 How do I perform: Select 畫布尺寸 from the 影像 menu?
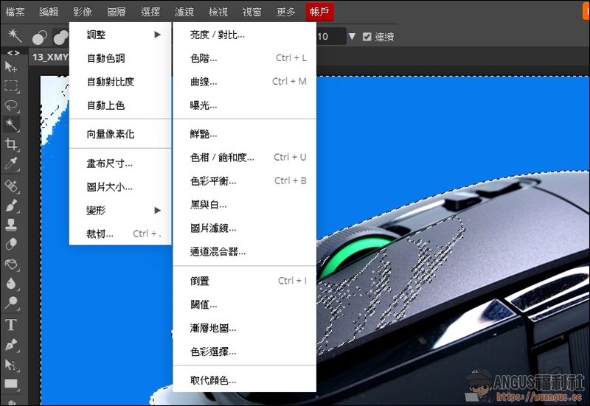[110, 163]
